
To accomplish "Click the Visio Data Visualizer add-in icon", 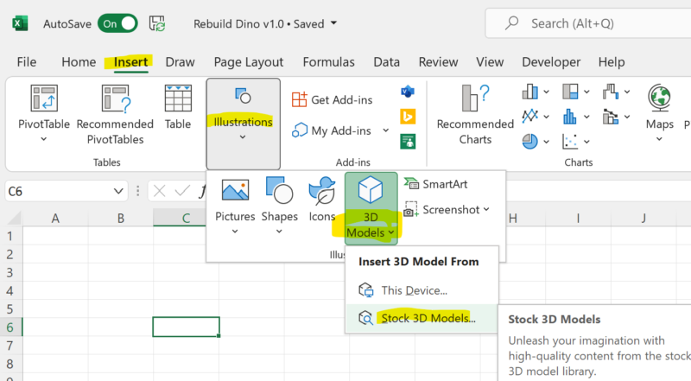I will coord(408,92).
